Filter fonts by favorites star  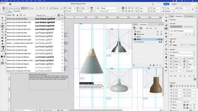tap(17, 15)
